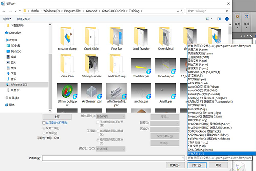Refresh the Training folder view
The image size is (256, 171).
182,11
